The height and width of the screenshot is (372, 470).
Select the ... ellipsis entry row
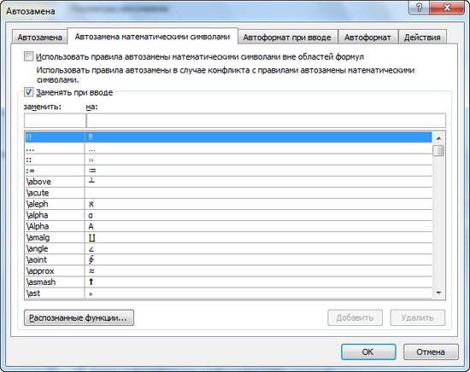[x=228, y=148]
